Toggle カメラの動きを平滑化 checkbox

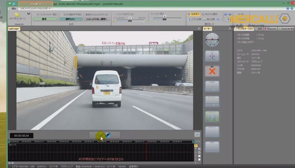(x=62, y=14)
